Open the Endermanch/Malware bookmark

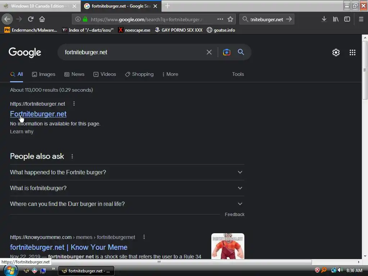click(x=31, y=30)
